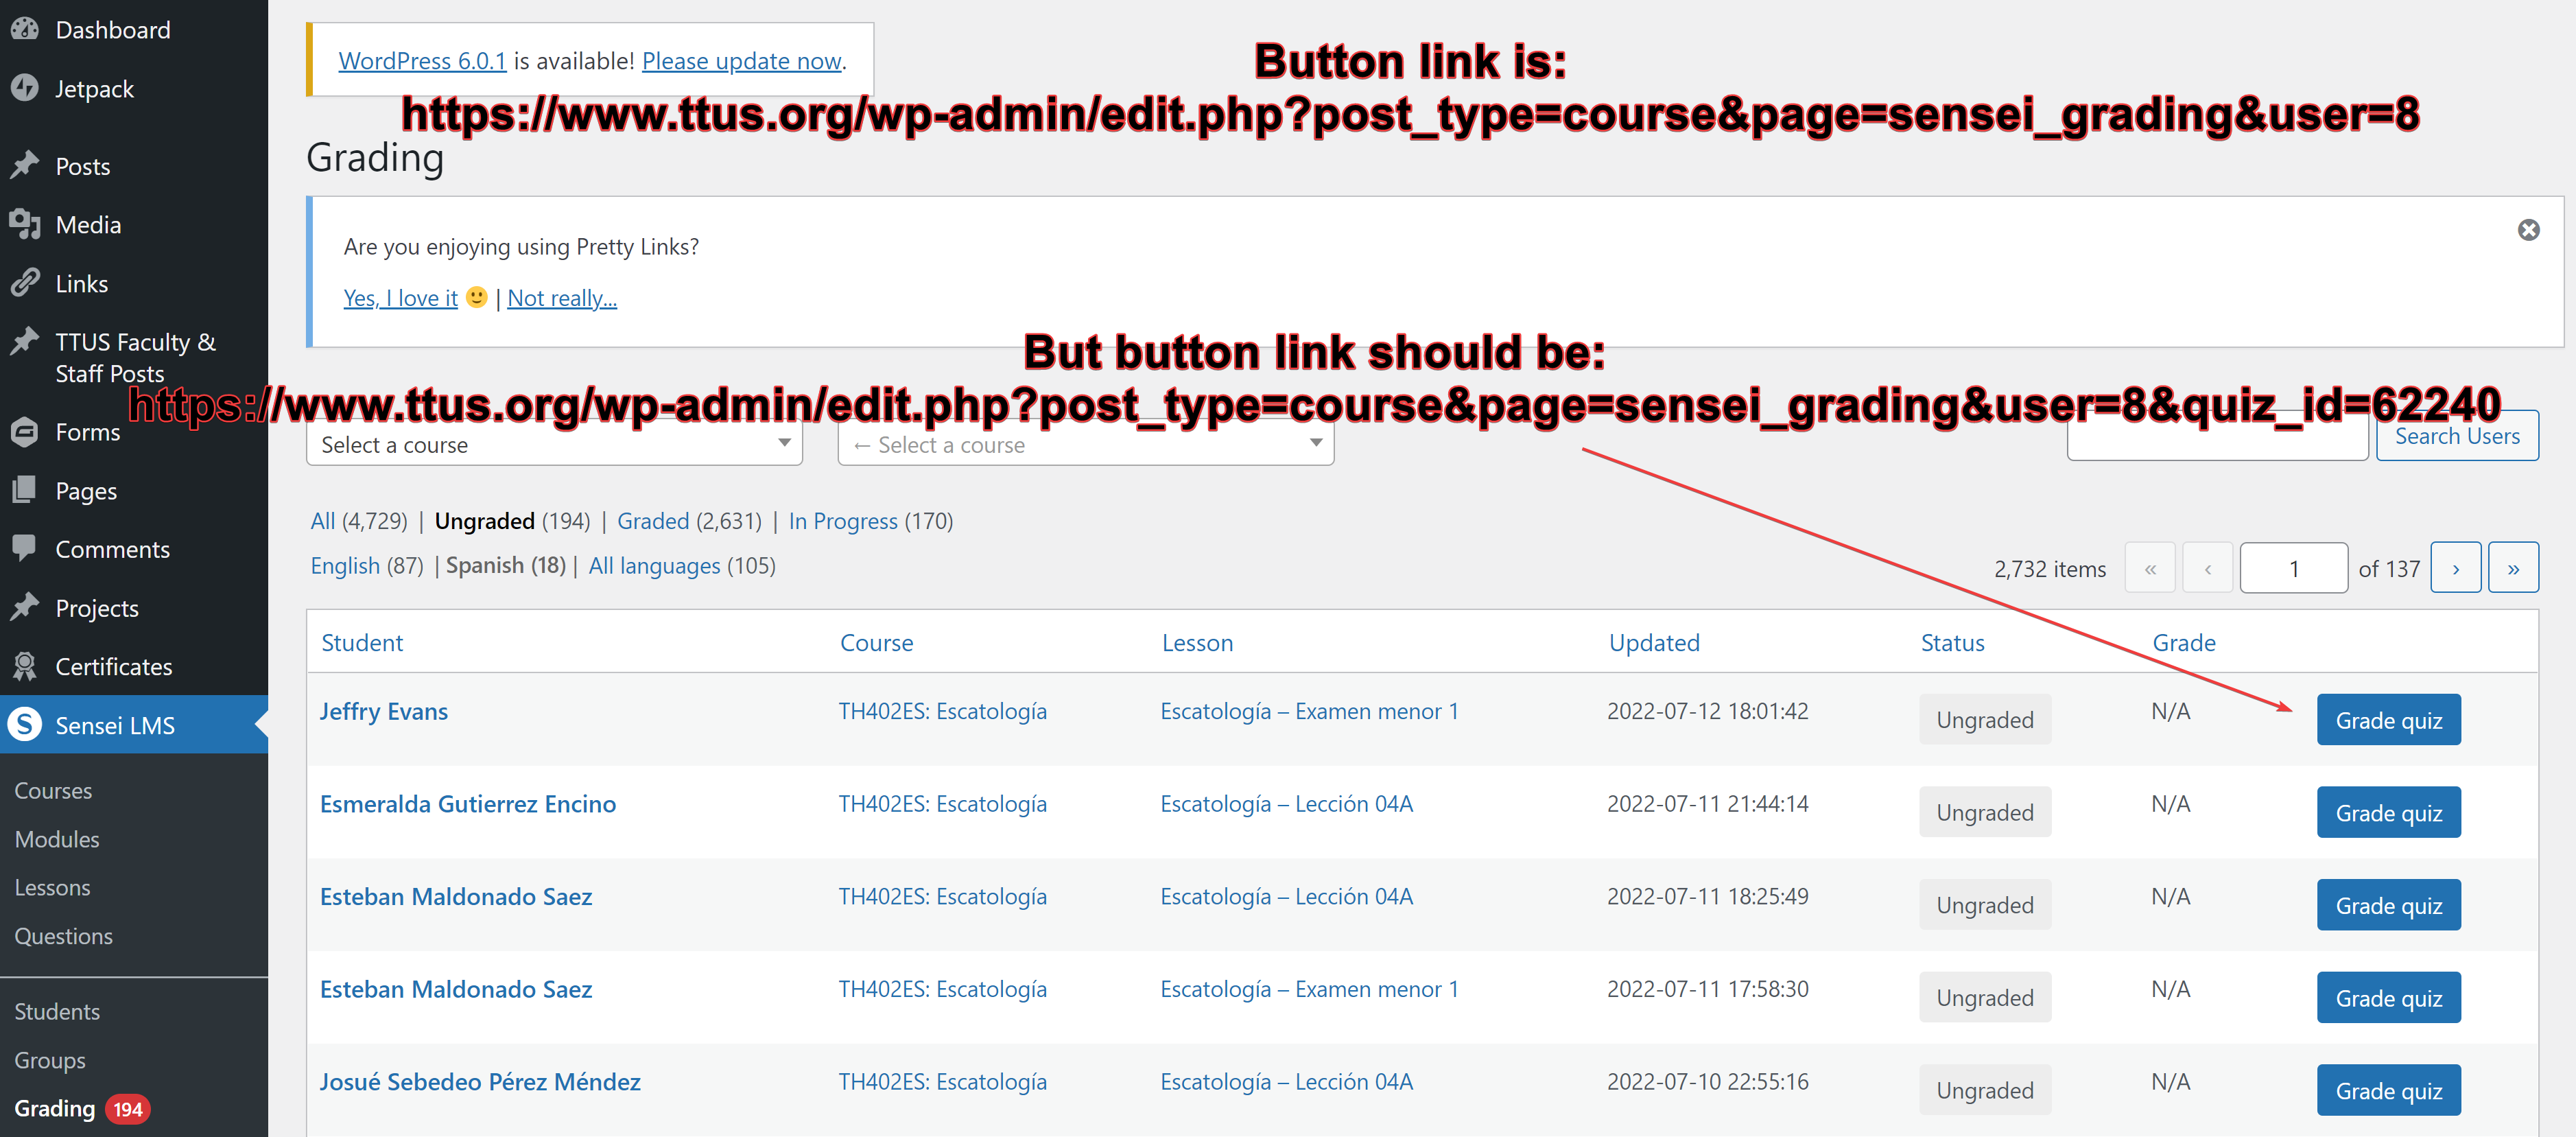The width and height of the screenshot is (2576, 1137).
Task: Switch to the Graded filter view
Action: click(x=652, y=521)
